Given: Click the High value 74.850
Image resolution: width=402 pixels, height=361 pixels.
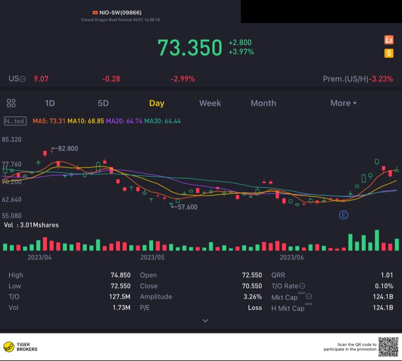Looking at the screenshot, I should pos(121,275).
